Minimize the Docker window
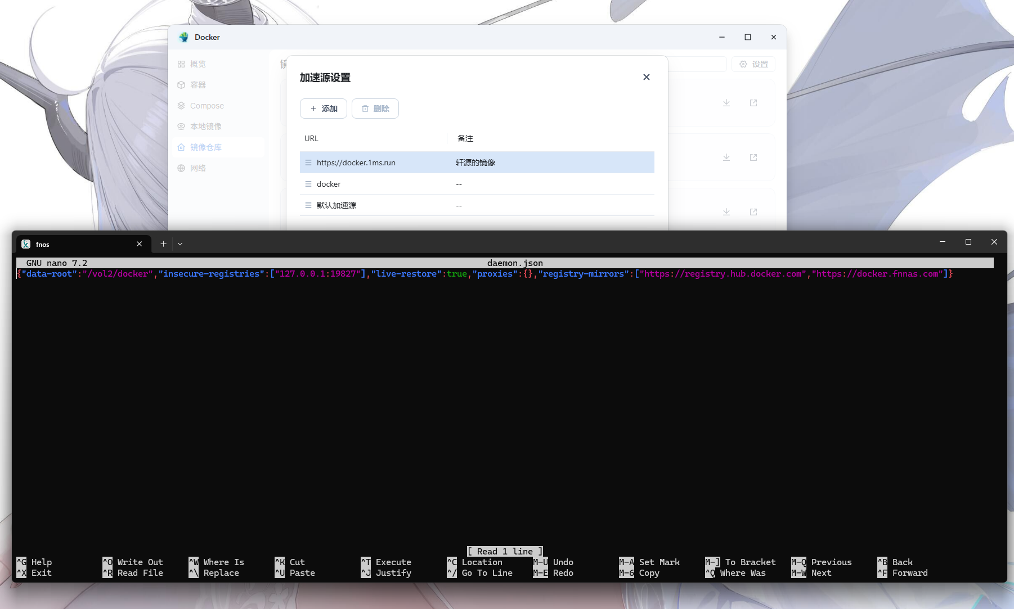The width and height of the screenshot is (1014, 609). coord(722,37)
